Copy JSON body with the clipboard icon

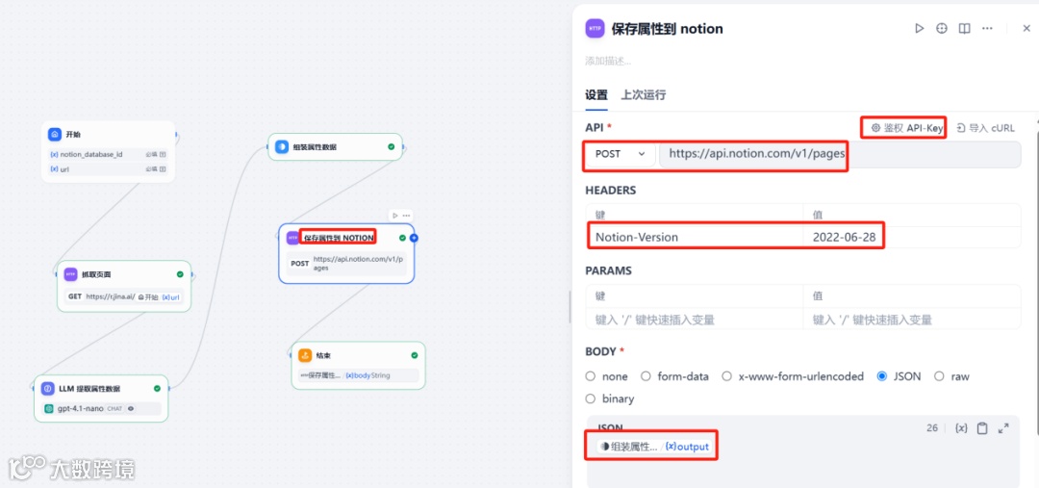click(x=982, y=428)
